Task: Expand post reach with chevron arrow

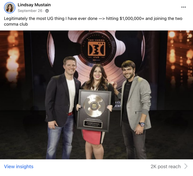Action: [186, 166]
